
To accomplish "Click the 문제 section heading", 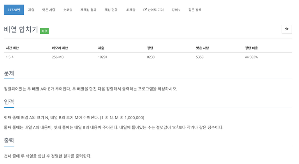I will coord(9,73).
